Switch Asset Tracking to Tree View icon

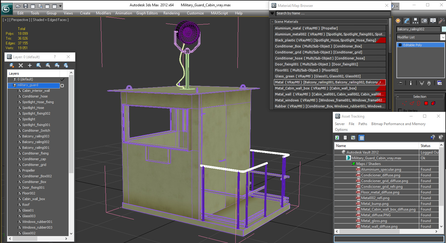point(353,138)
